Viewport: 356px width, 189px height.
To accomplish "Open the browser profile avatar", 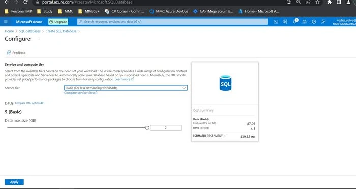I will [348, 2].
